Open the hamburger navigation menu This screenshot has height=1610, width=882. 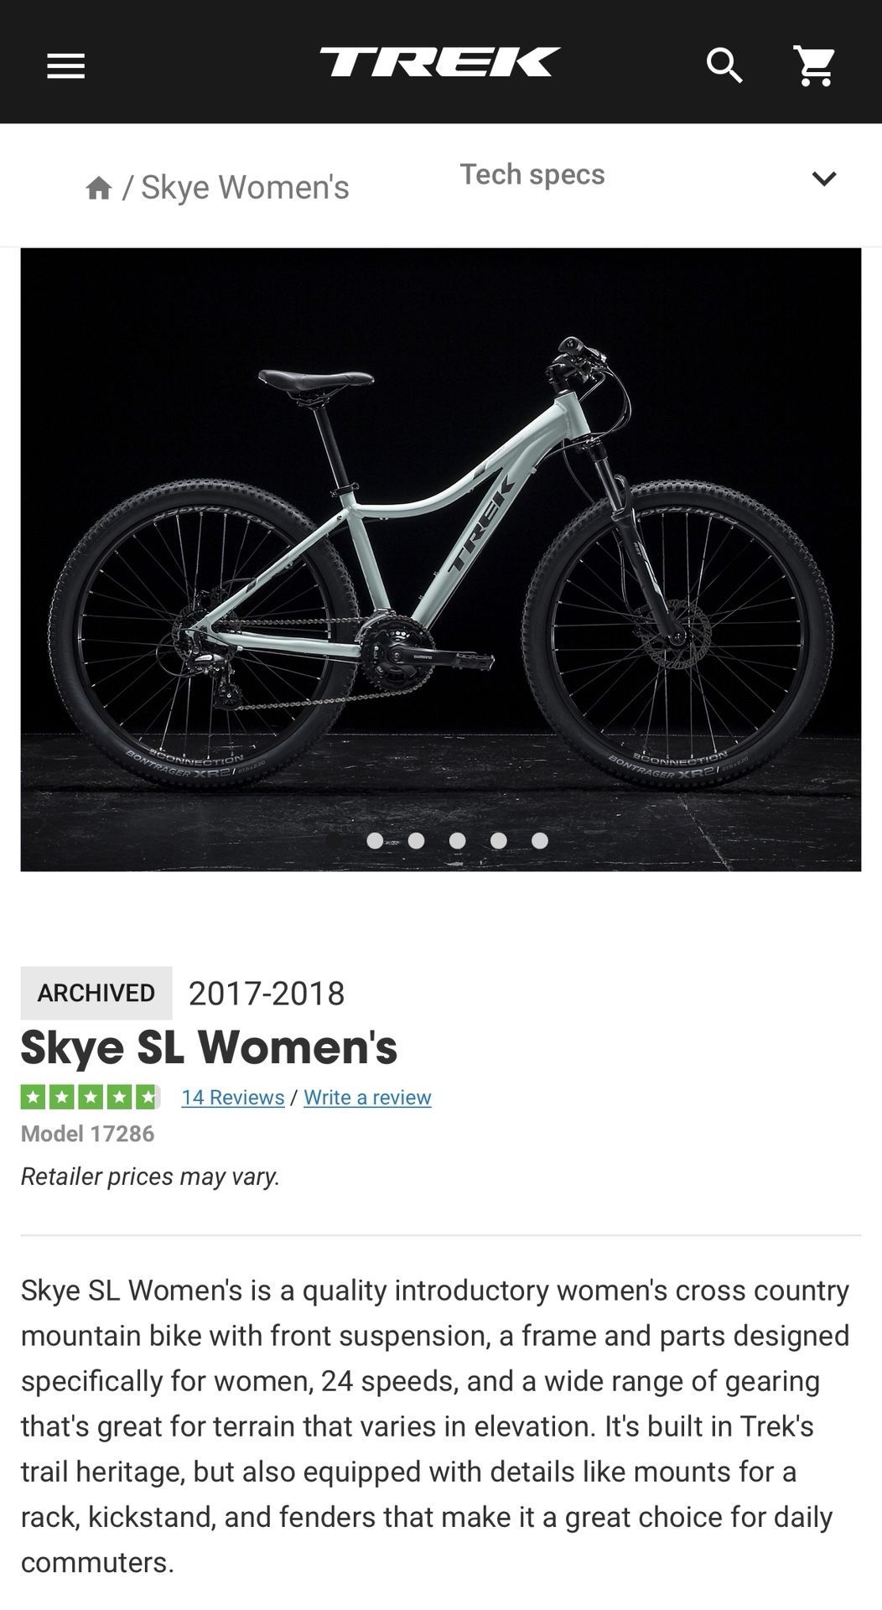pyautogui.click(x=65, y=66)
